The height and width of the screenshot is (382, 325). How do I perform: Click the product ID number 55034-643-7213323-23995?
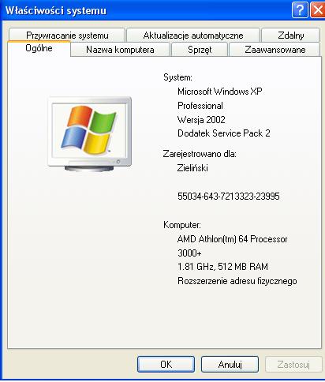point(229,197)
